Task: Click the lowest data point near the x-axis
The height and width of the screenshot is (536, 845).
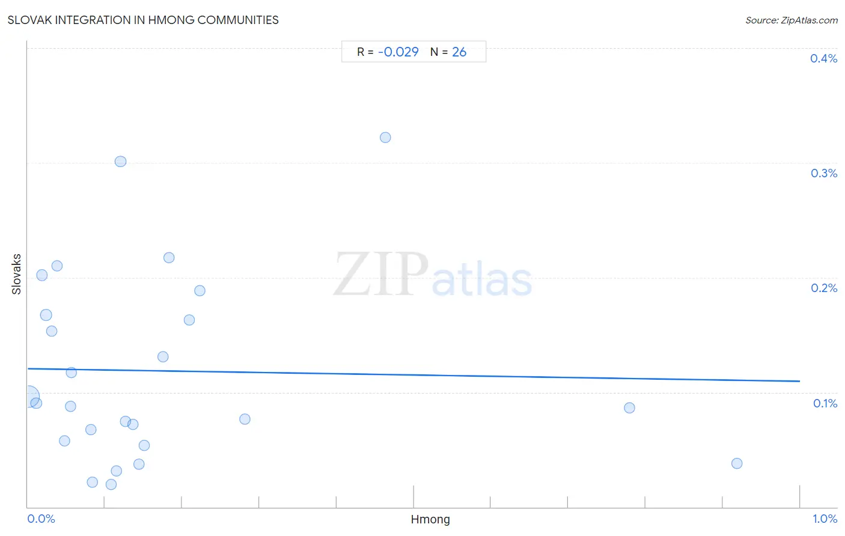Action: 111,484
